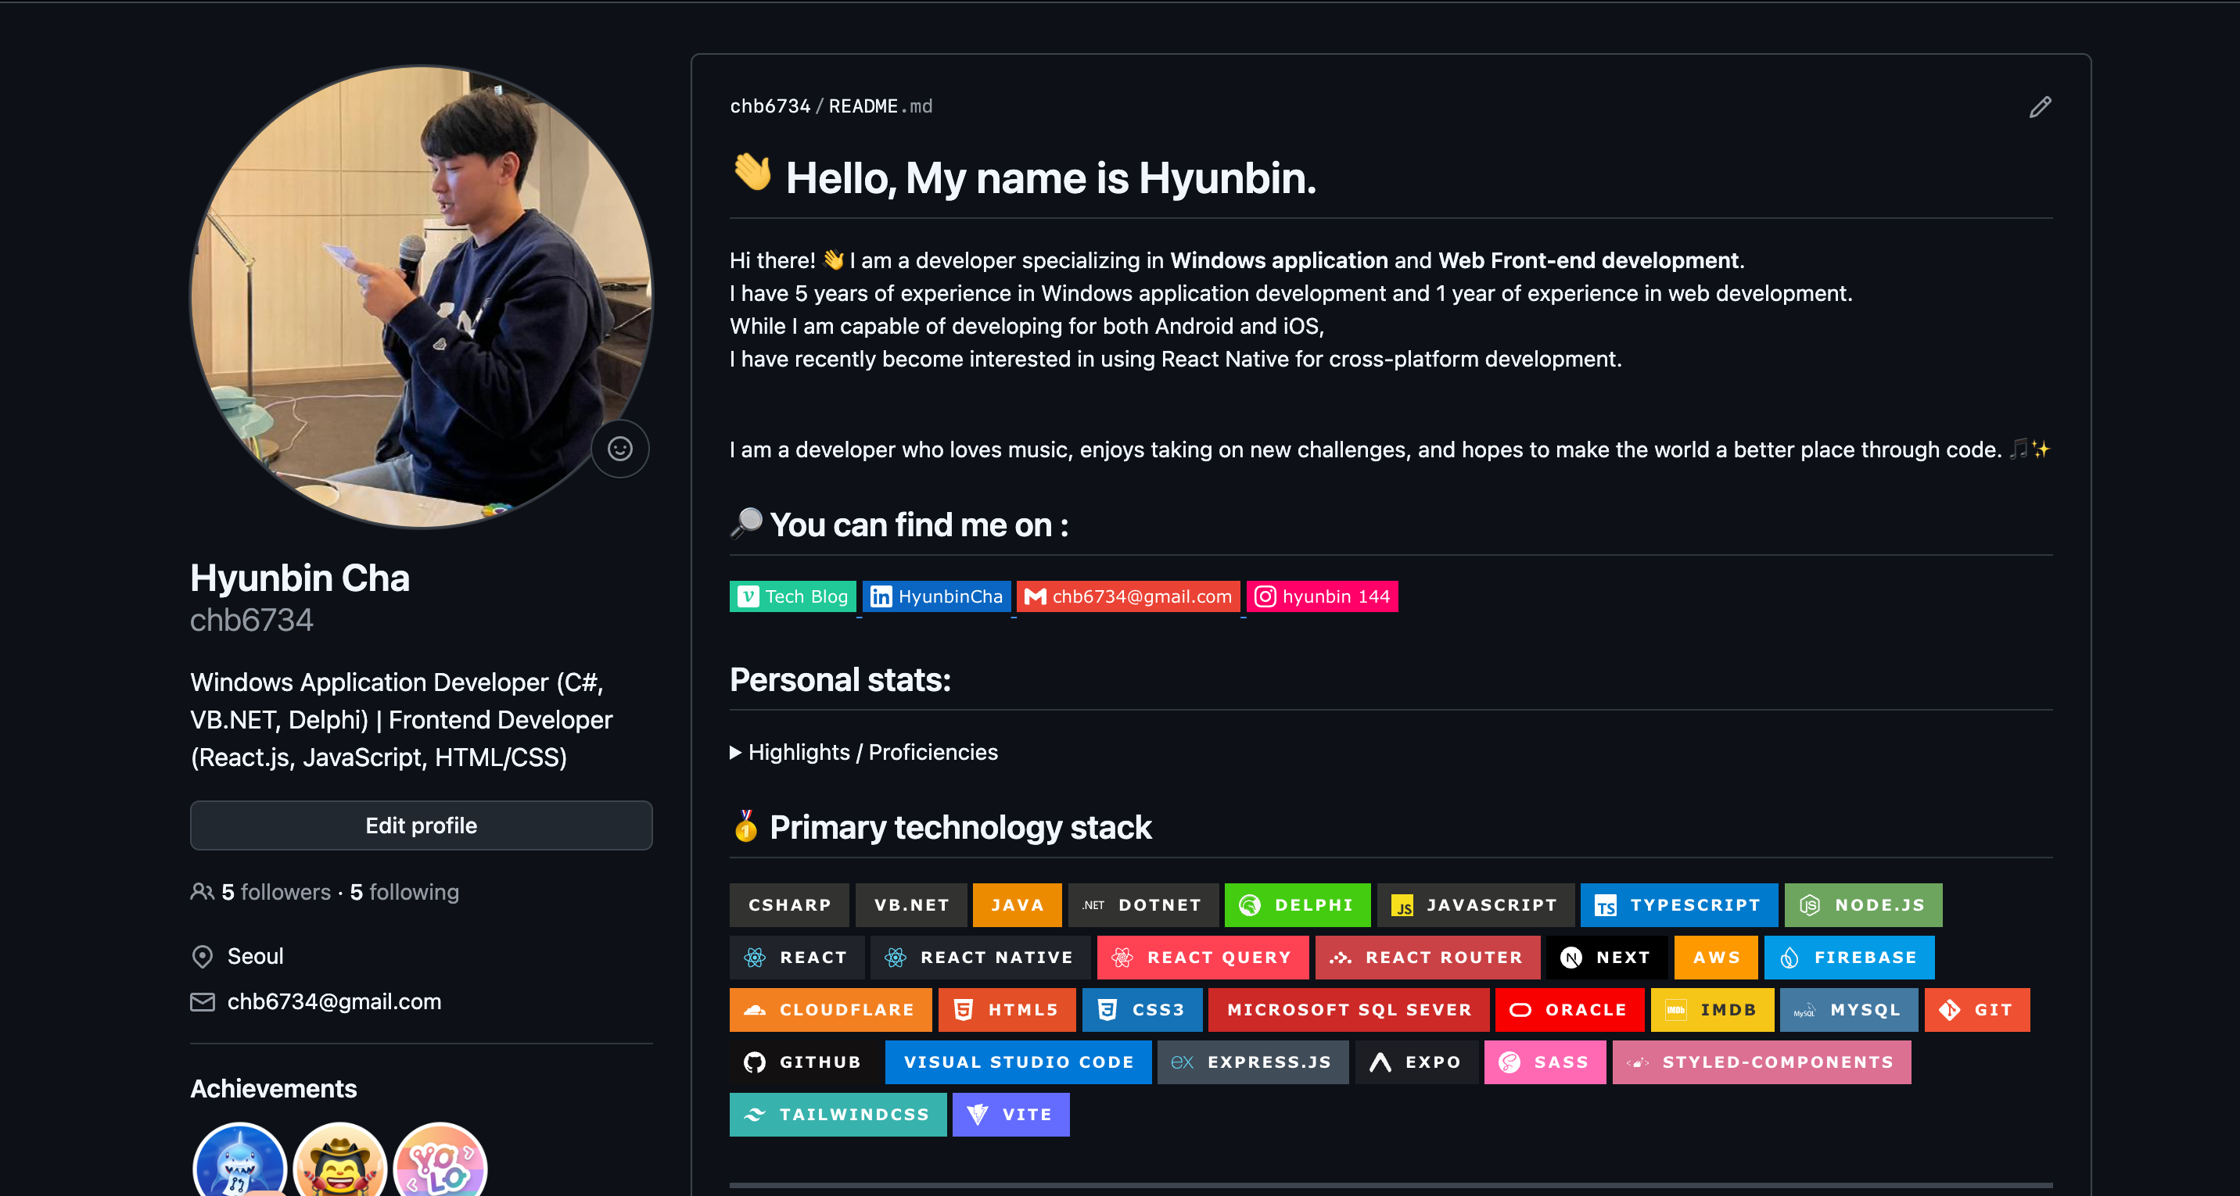The height and width of the screenshot is (1196, 2240).
Task: Click the Tech Blog badge
Action: tap(792, 596)
